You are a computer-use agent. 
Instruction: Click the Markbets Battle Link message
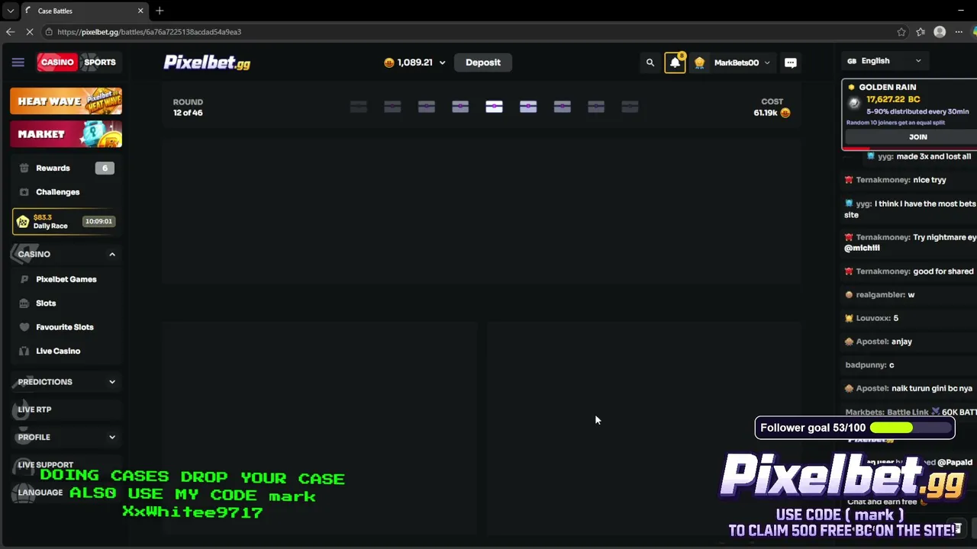(911, 412)
